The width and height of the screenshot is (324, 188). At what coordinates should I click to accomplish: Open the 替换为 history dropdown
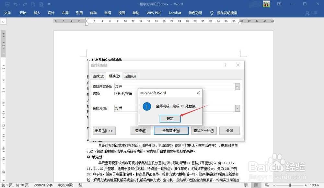coord(237,108)
